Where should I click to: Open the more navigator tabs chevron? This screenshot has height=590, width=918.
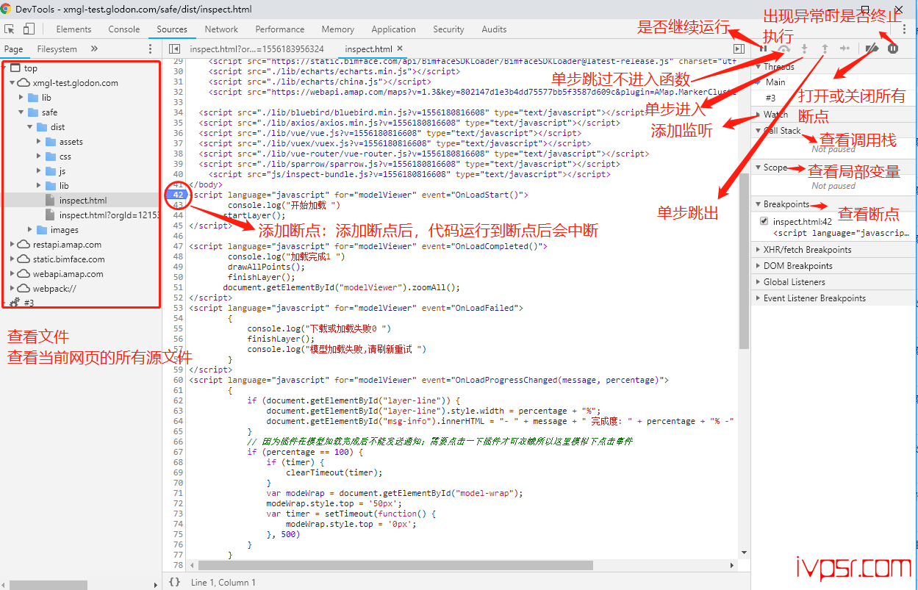point(94,48)
